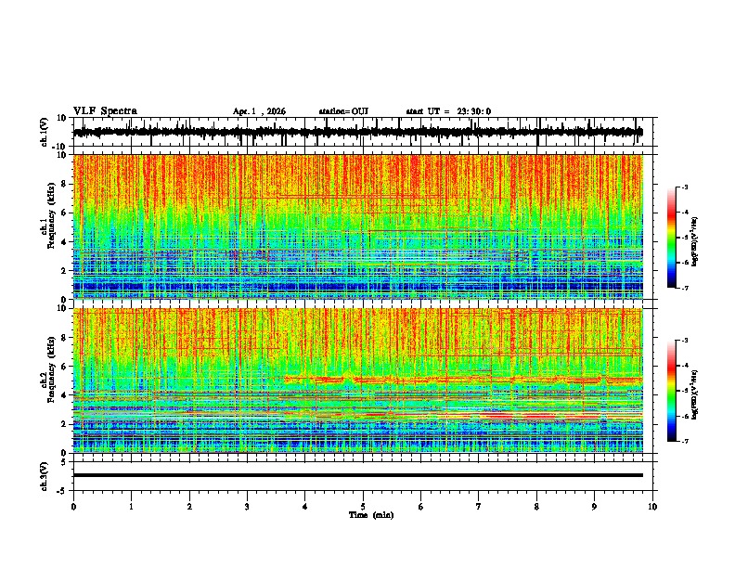Click the '-7' label on ch.1 color scale

pos(684,288)
